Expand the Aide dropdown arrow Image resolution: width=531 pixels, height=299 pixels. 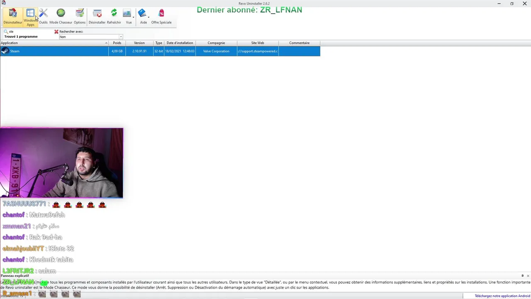click(149, 17)
